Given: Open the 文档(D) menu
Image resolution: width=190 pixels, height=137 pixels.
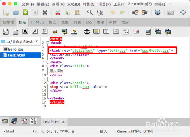Looking at the screenshot, I should tap(74, 4).
